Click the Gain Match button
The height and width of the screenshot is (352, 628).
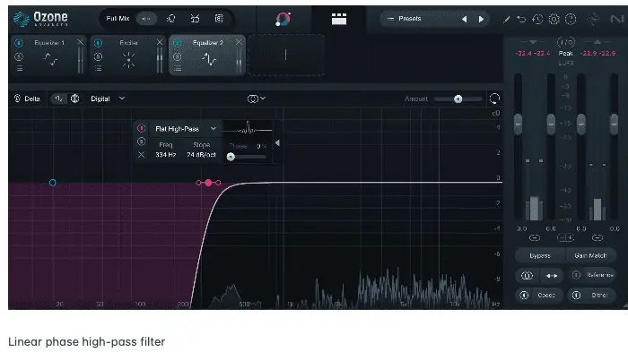[x=590, y=255]
